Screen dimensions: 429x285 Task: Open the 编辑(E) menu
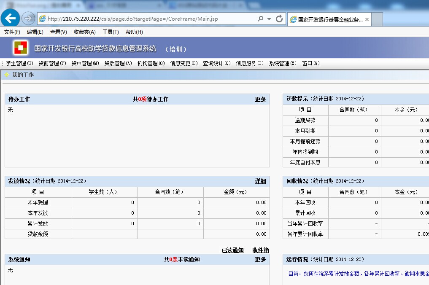35,32
